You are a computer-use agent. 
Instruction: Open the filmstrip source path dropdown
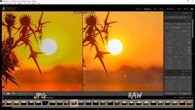coord(54,98)
